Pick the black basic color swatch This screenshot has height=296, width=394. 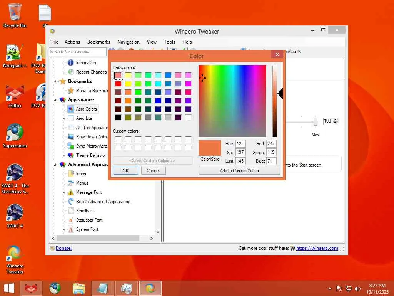point(118,118)
